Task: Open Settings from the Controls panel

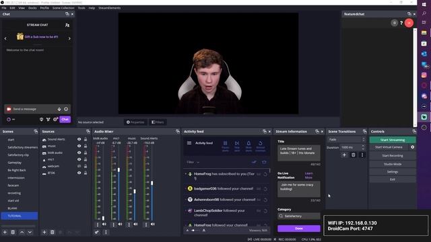Action: point(392,172)
